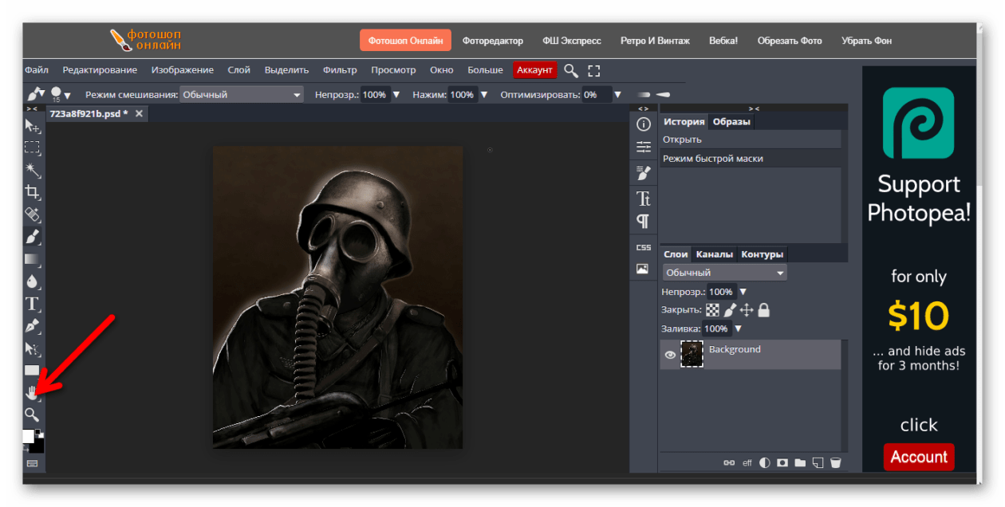Select the Rectangle shape tool

[32, 370]
